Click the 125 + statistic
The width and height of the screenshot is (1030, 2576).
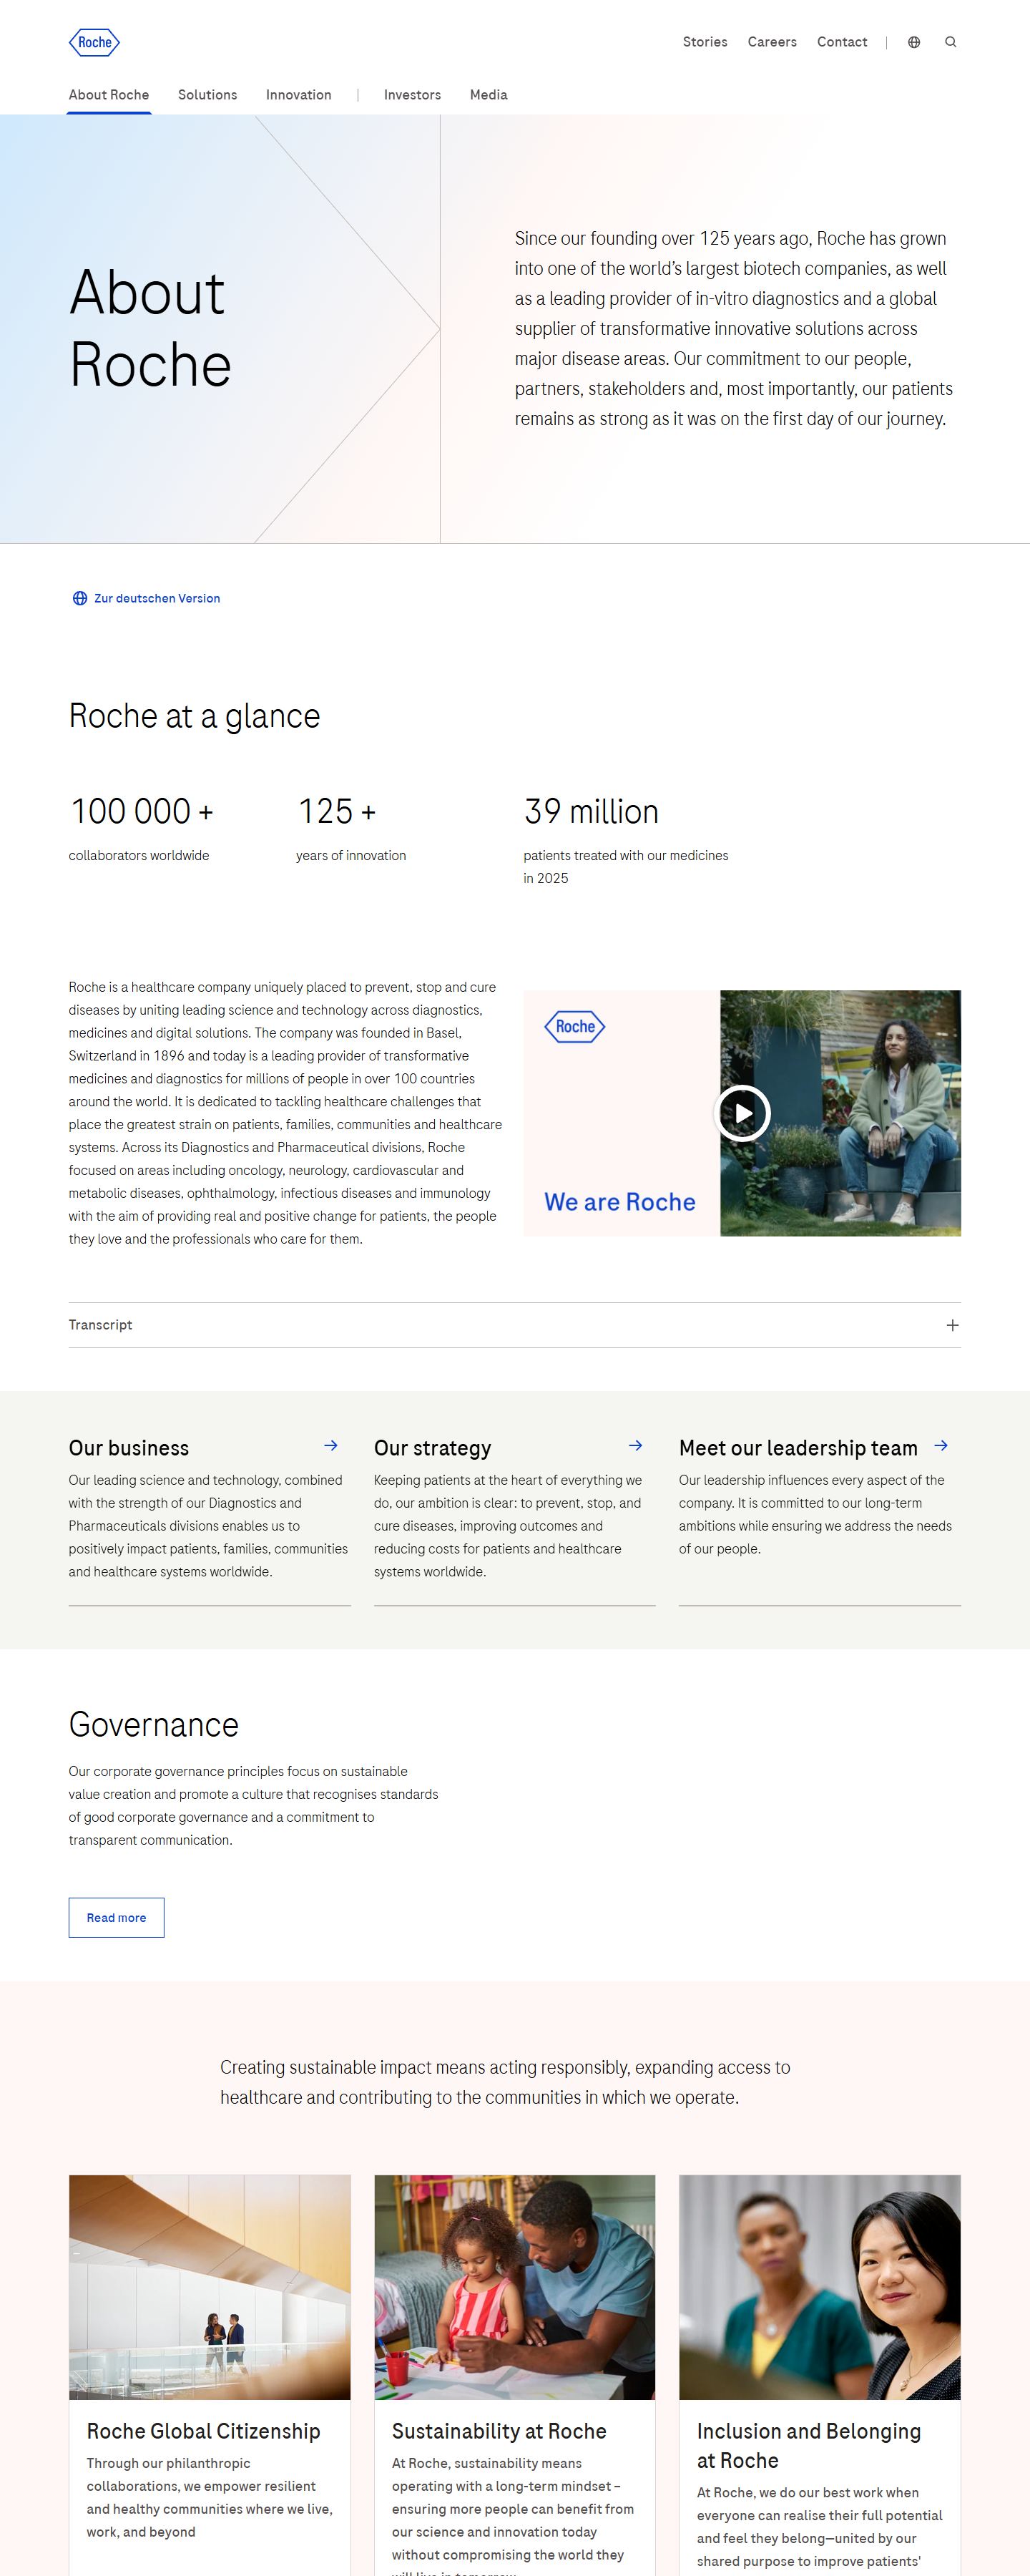pos(337,811)
